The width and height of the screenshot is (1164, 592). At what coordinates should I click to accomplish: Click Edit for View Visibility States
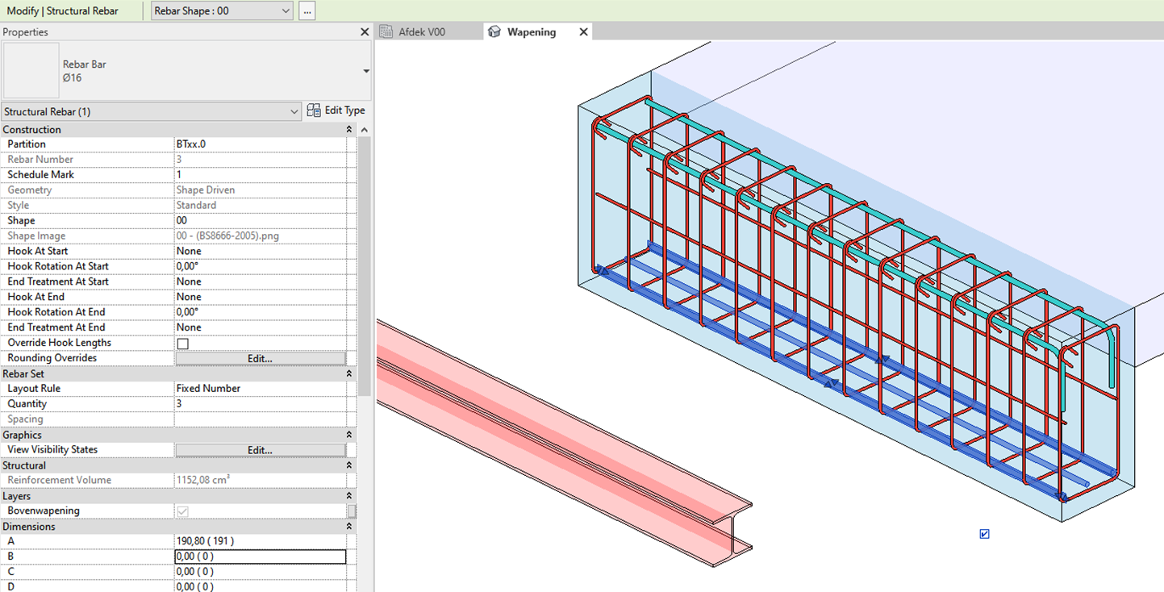tap(260, 449)
